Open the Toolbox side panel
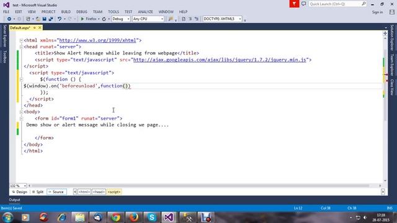397x223 pixels. (x=4, y=56)
